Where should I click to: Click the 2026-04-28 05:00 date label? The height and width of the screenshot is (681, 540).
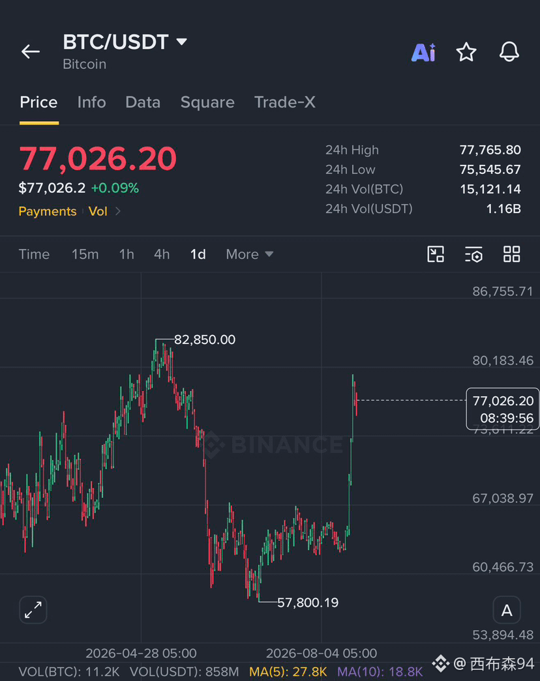tap(141, 653)
